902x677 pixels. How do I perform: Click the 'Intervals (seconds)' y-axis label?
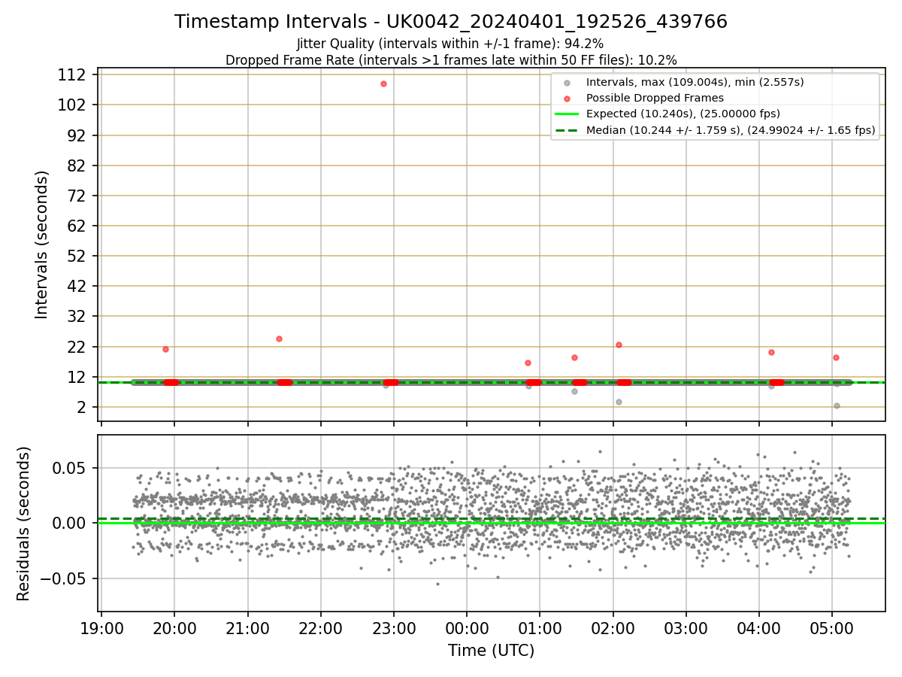42,244
